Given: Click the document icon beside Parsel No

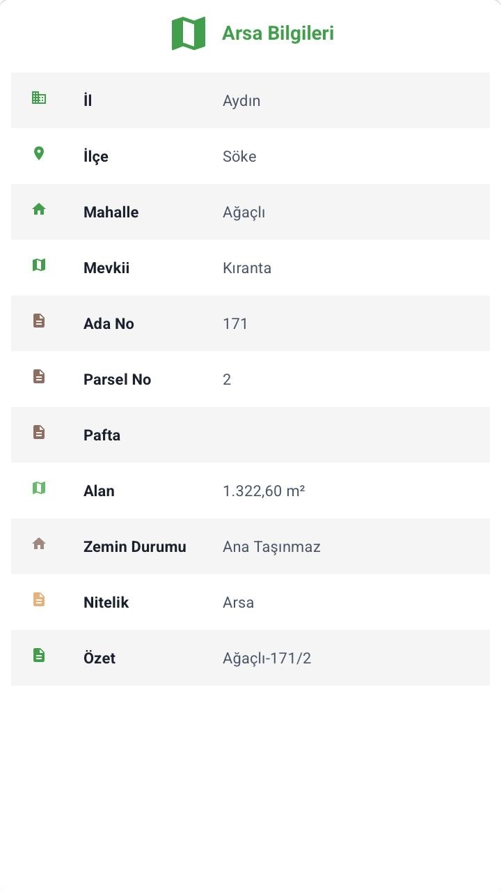Looking at the screenshot, I should 39,376.
